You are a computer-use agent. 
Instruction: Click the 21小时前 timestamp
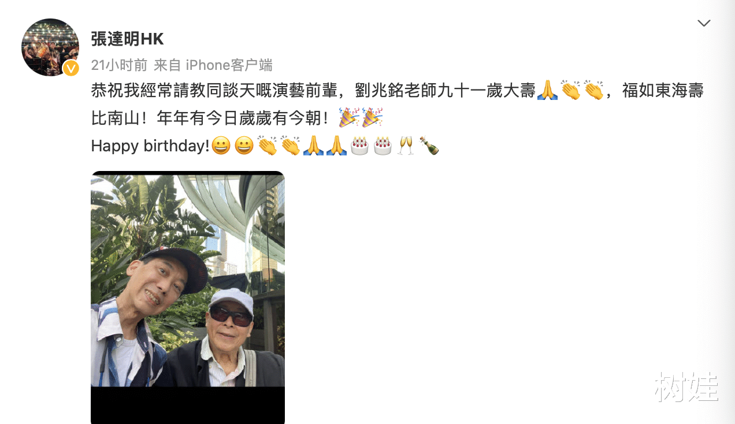click(119, 65)
